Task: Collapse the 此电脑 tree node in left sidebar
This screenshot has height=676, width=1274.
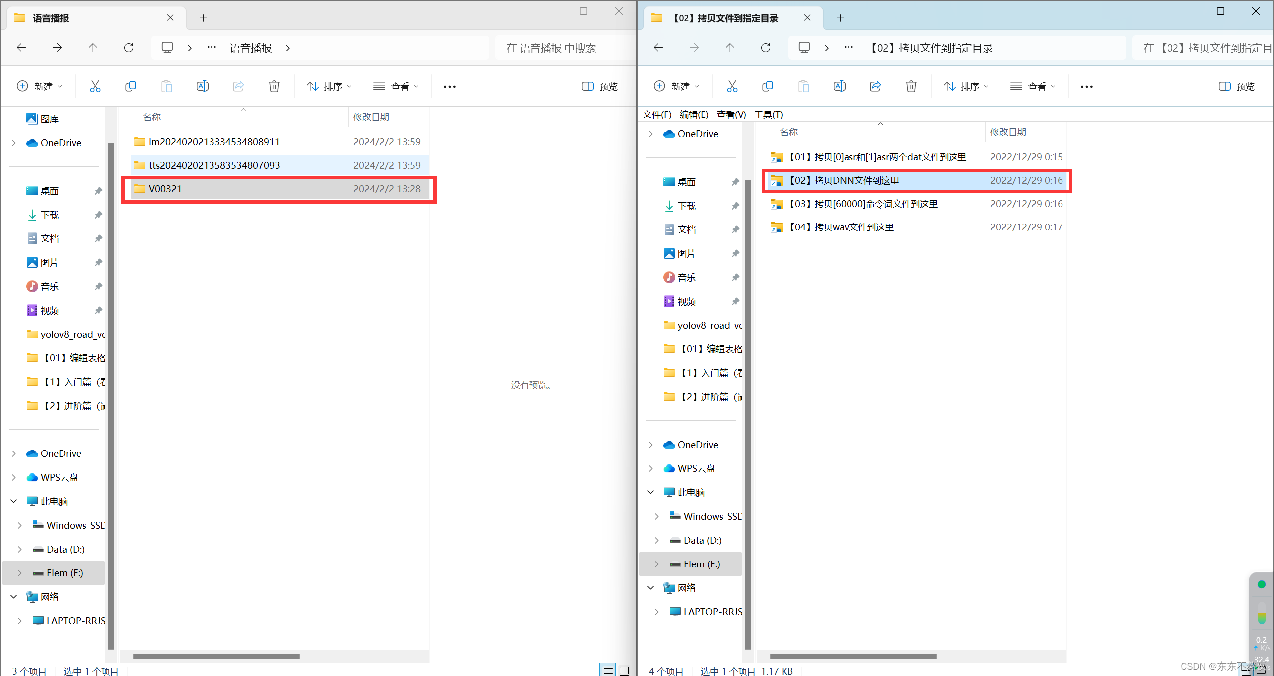Action: tap(14, 501)
